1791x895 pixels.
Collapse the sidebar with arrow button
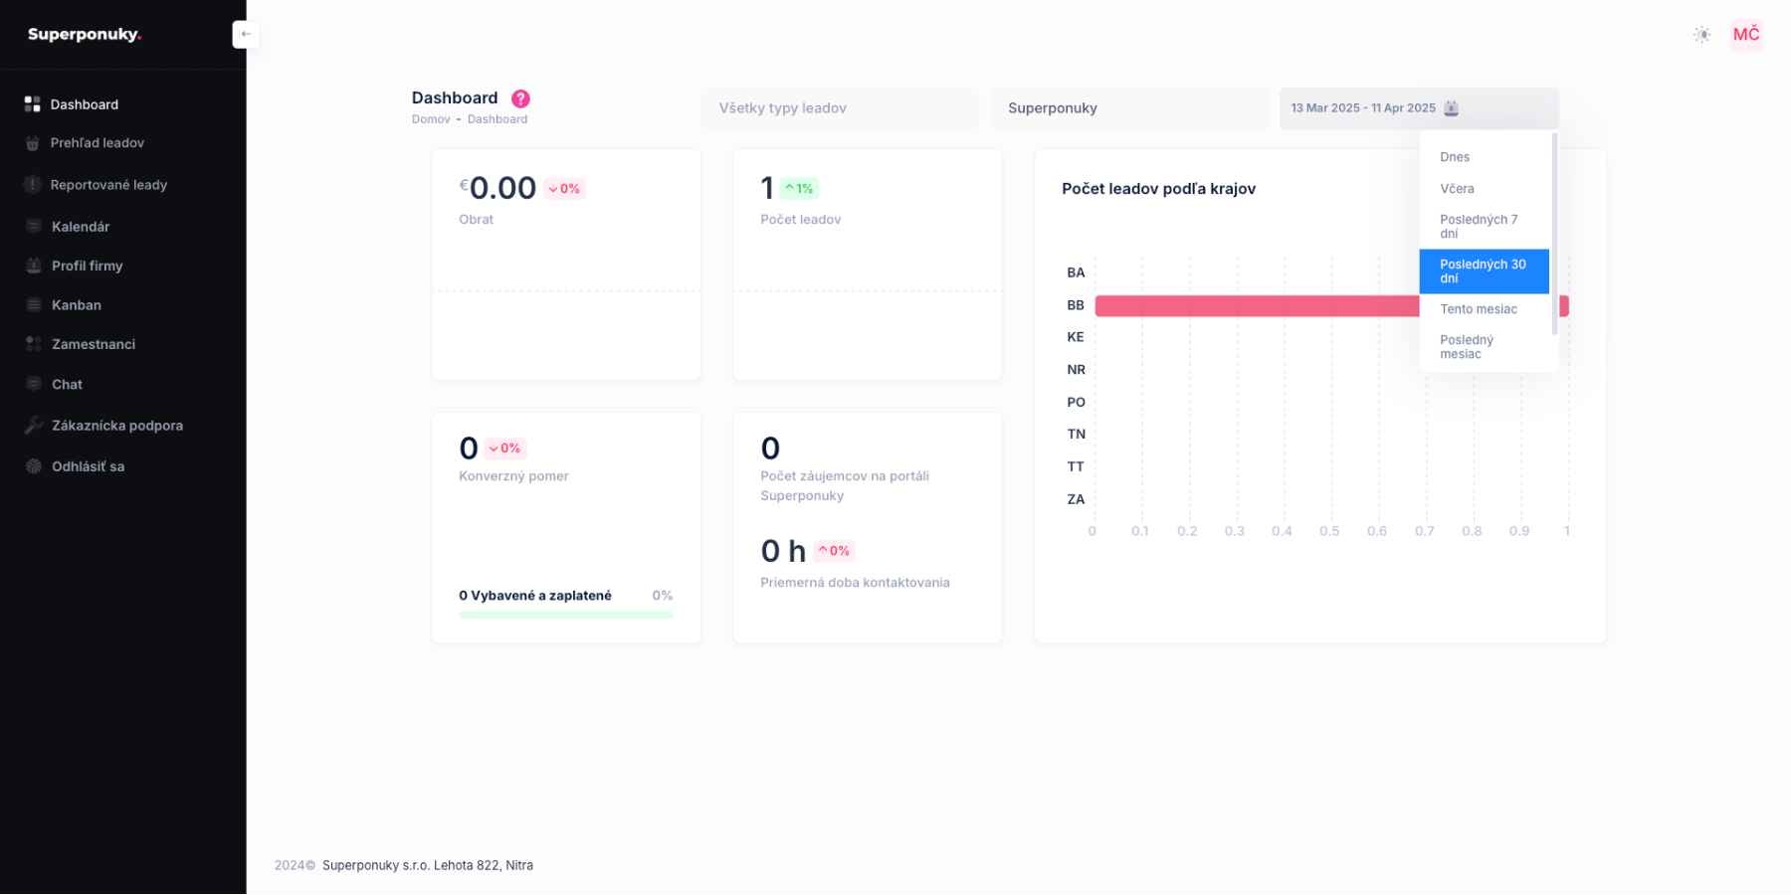[246, 35]
